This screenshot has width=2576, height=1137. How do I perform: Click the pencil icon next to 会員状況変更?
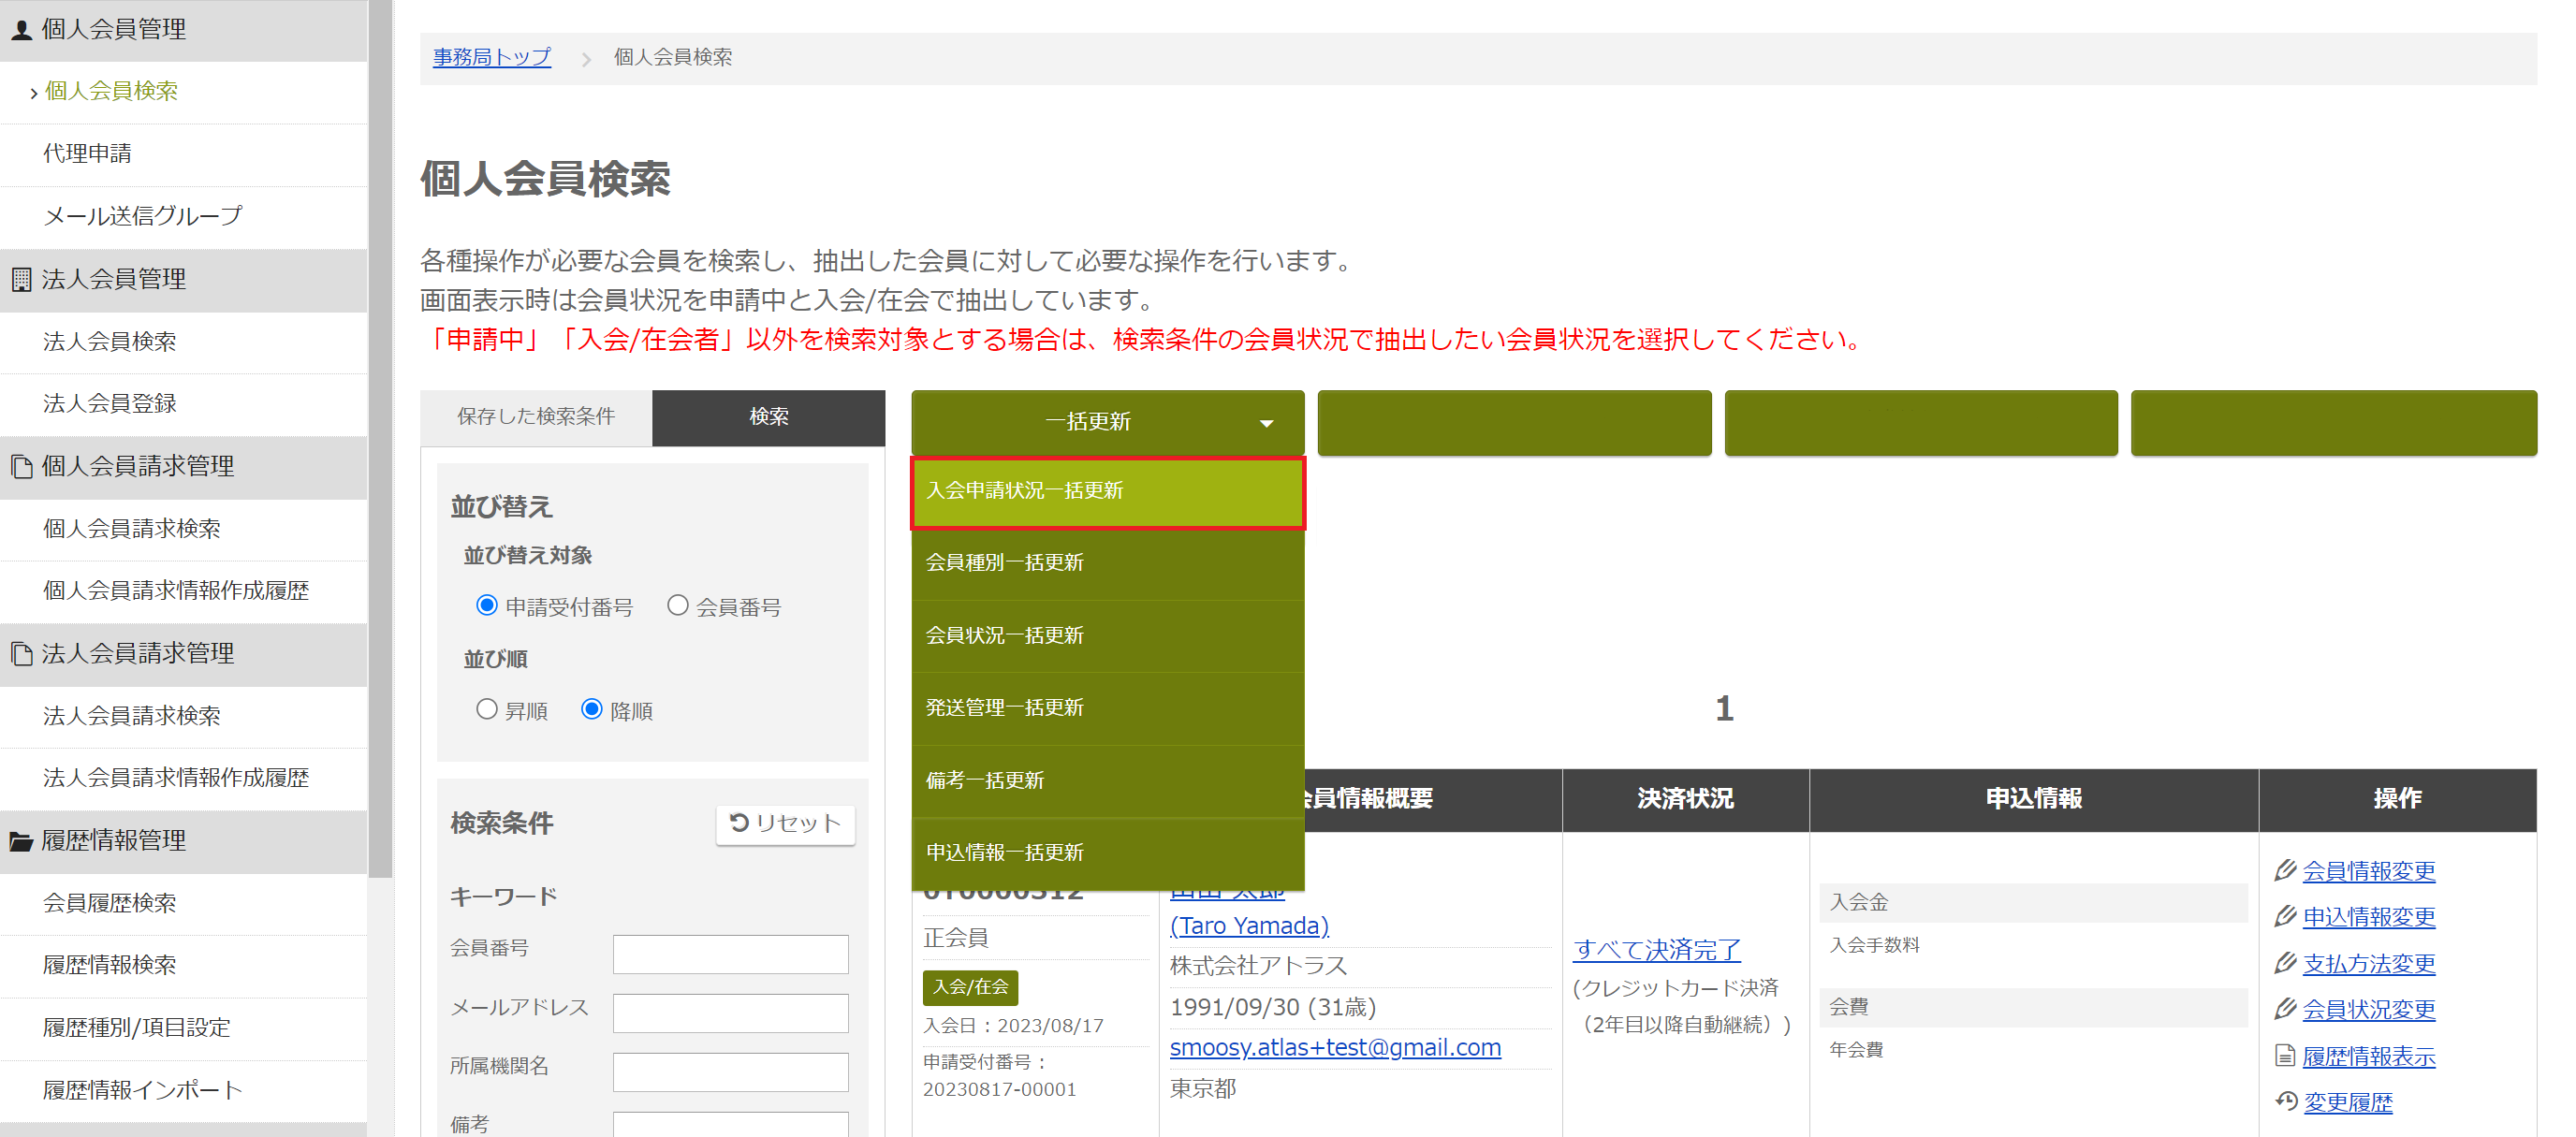tap(2285, 1009)
